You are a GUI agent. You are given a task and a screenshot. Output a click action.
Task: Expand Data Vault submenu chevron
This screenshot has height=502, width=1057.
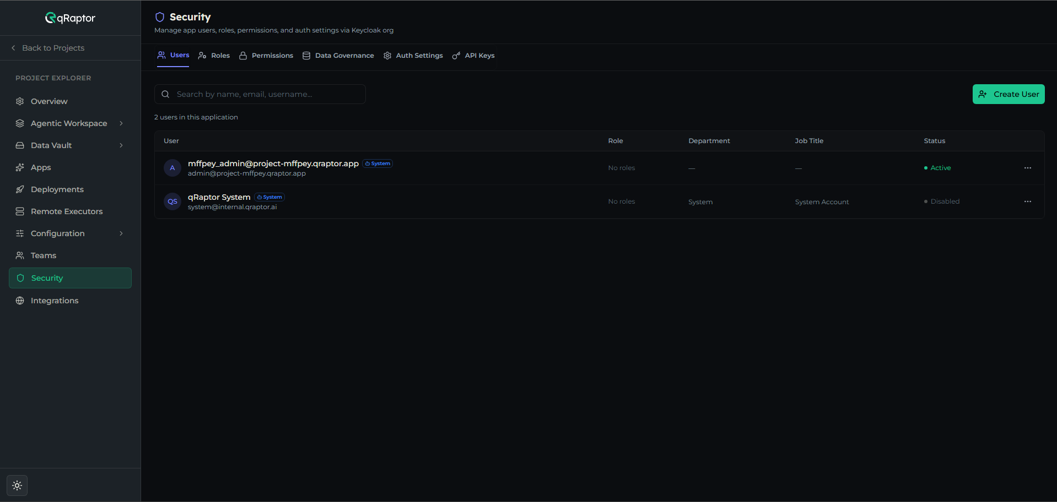pyautogui.click(x=121, y=145)
